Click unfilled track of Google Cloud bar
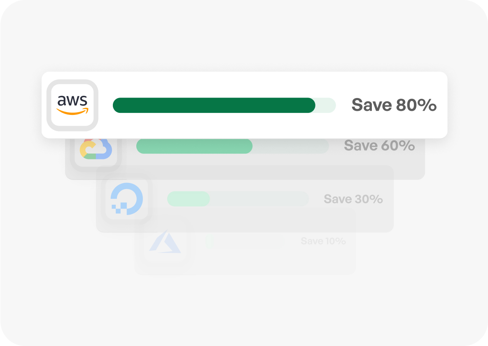488x346 pixels. click(290, 147)
